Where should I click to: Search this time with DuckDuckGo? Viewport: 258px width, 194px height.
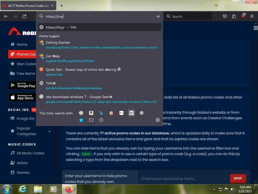pyautogui.click(x=111, y=113)
